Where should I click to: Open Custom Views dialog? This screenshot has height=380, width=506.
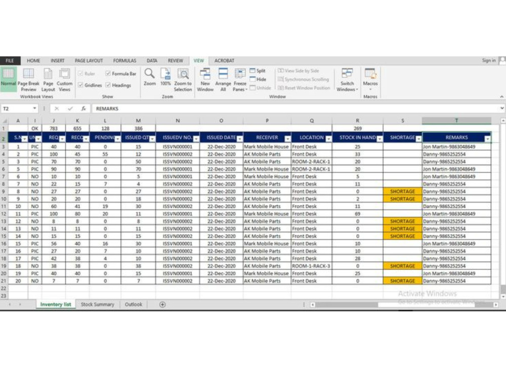(x=65, y=80)
